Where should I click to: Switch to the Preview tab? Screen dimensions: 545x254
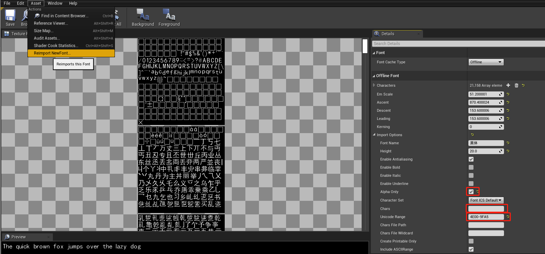tap(27, 237)
